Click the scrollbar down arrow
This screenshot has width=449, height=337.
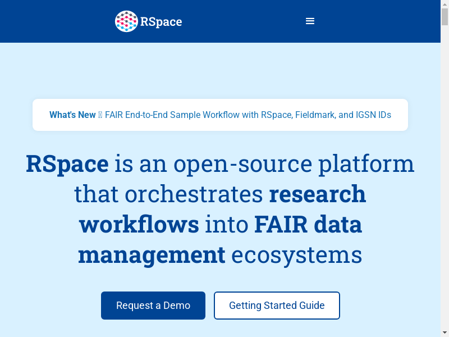[x=445, y=333]
